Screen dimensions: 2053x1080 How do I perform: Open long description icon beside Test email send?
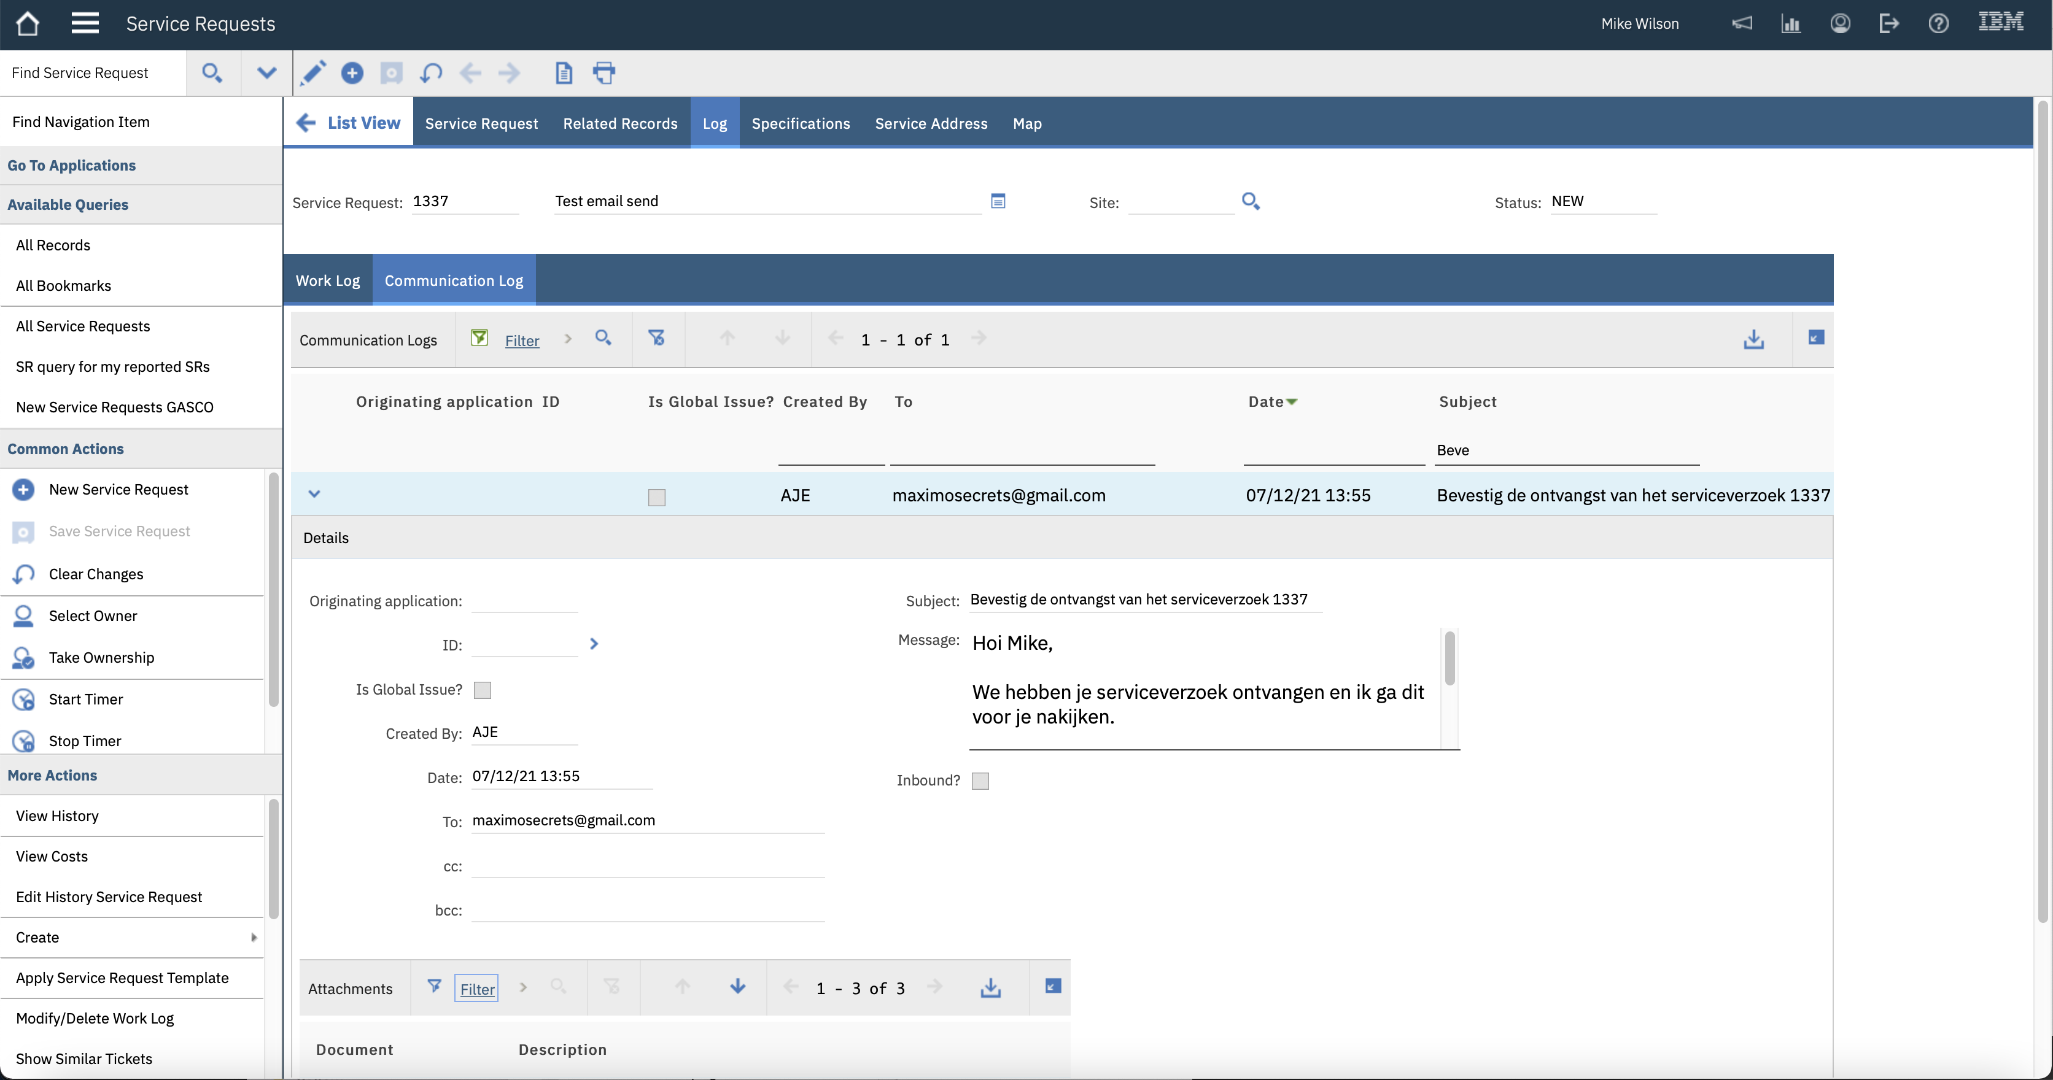click(x=998, y=201)
